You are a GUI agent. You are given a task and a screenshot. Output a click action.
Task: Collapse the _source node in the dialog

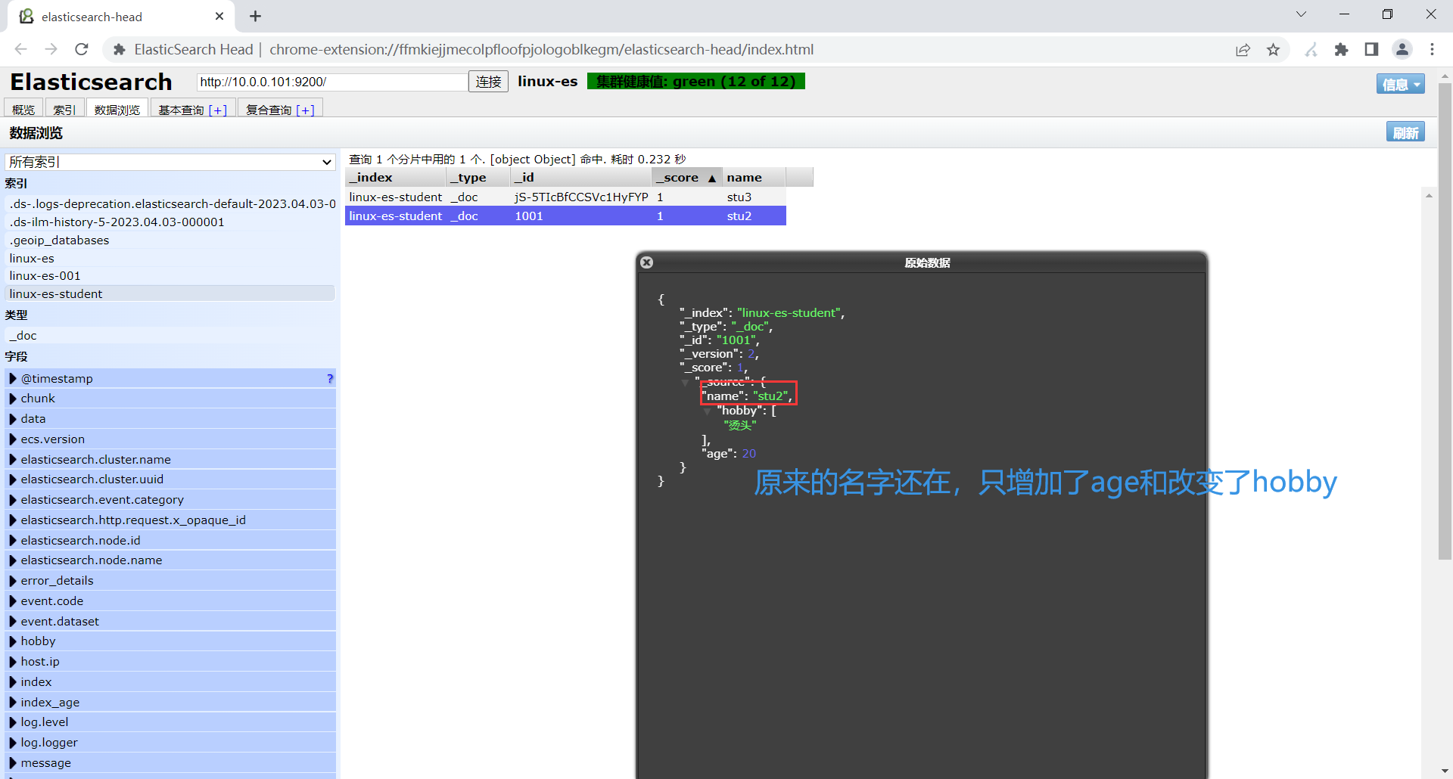686,382
